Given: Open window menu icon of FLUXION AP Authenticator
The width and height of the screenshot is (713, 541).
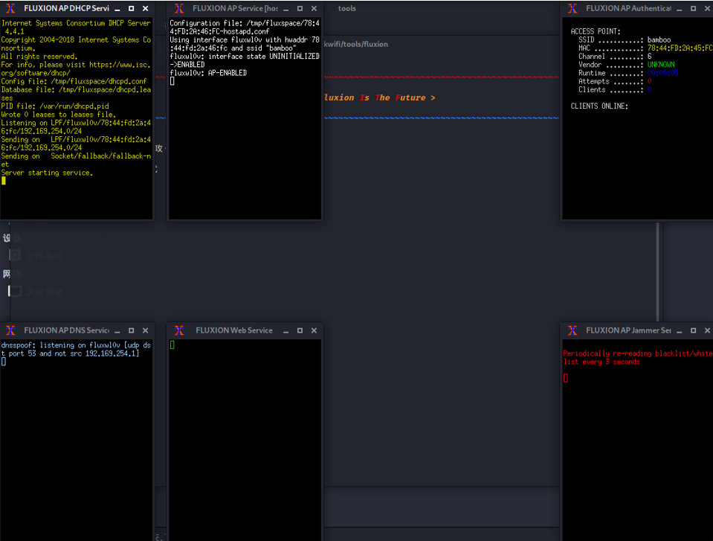Looking at the screenshot, I should pos(572,8).
